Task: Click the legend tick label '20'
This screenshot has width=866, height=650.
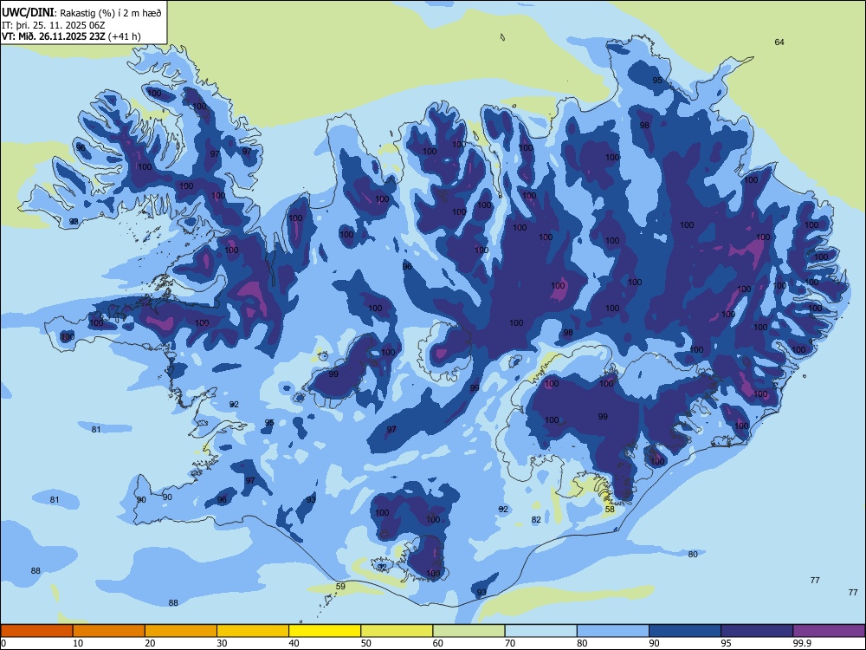Action: click(x=150, y=643)
